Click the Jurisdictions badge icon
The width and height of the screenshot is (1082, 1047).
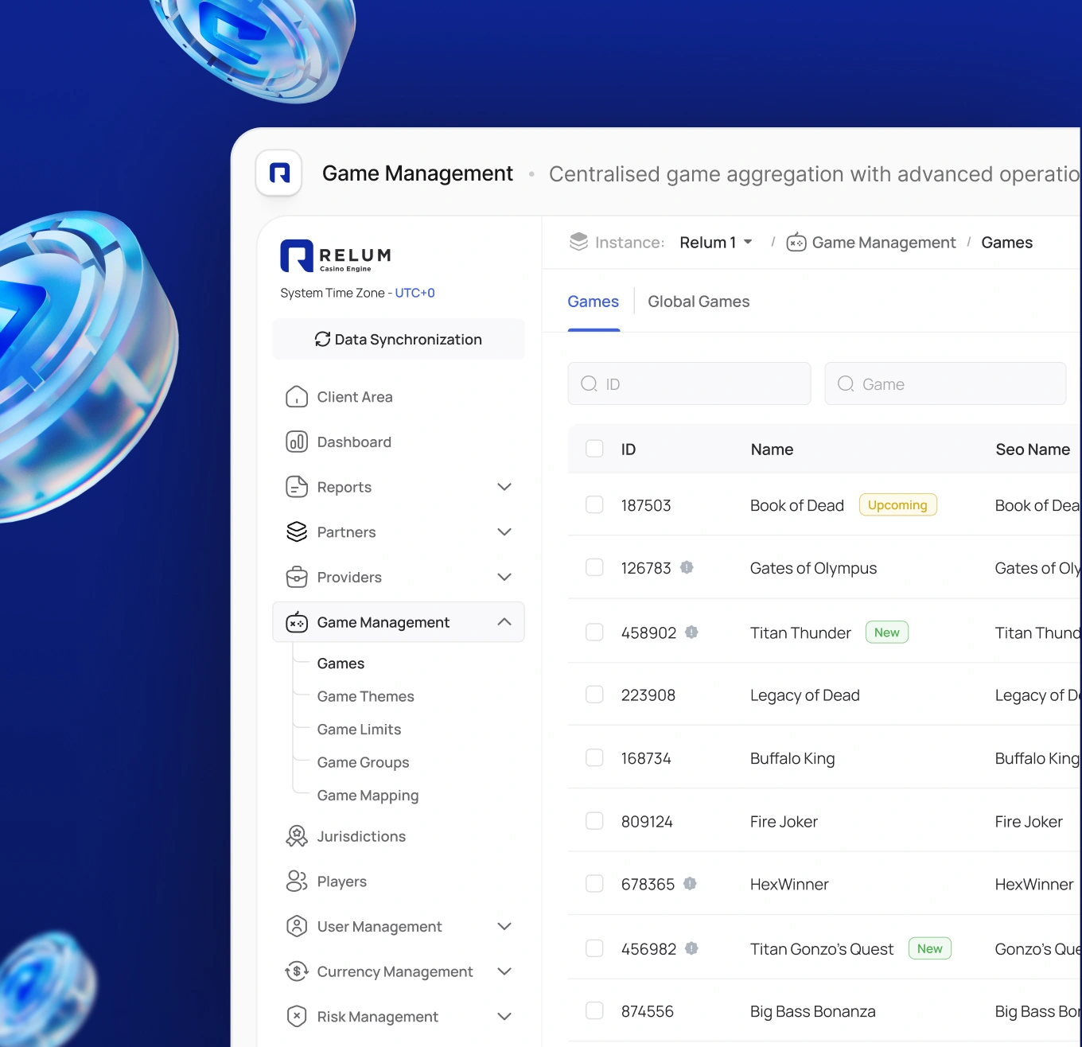(x=297, y=836)
